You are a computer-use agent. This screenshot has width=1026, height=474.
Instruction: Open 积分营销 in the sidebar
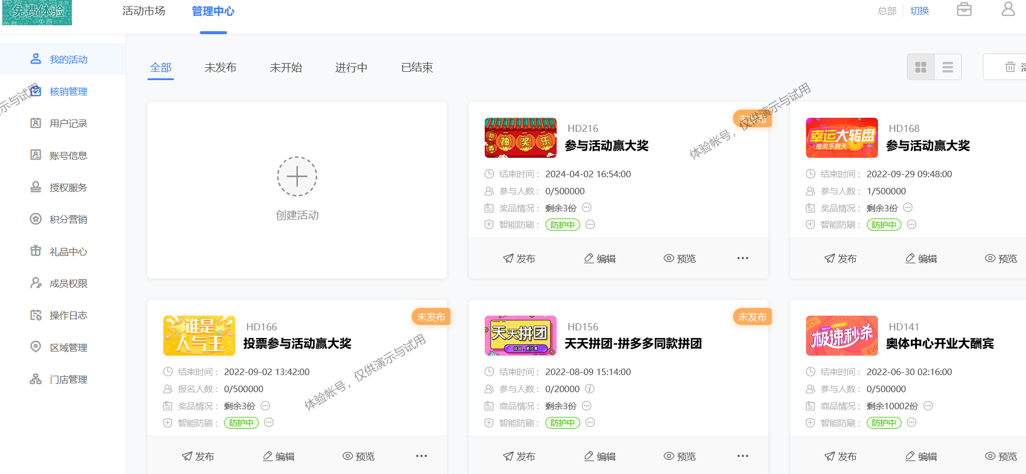tap(63, 219)
